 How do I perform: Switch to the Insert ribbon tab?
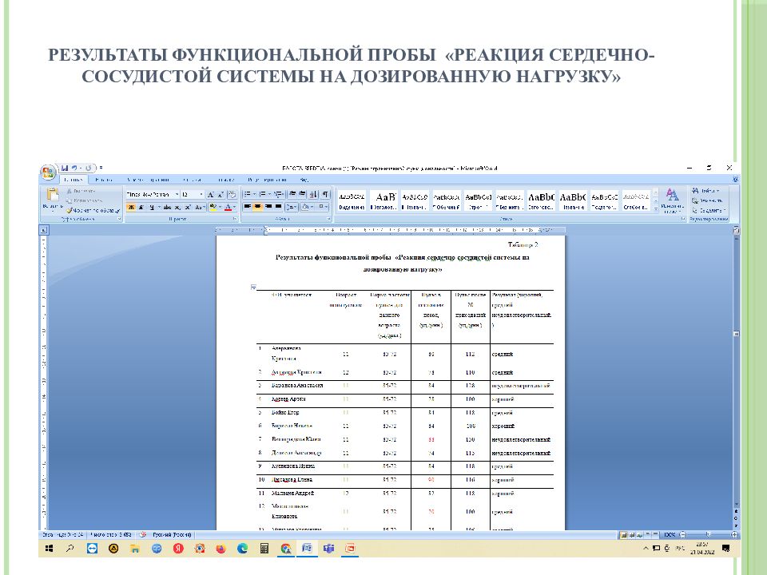[x=102, y=180]
